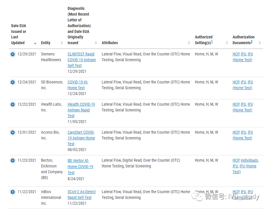Open first IFU link in iHealth row

click(243, 104)
